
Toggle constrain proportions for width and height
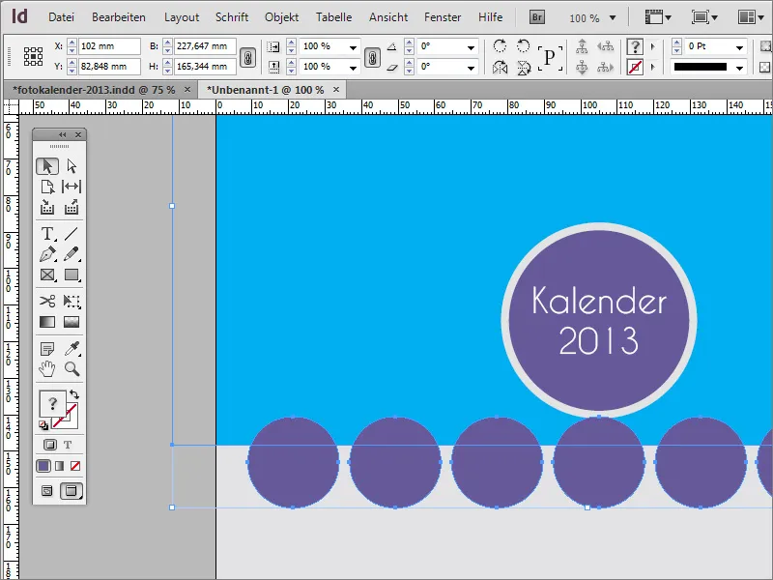[247, 57]
